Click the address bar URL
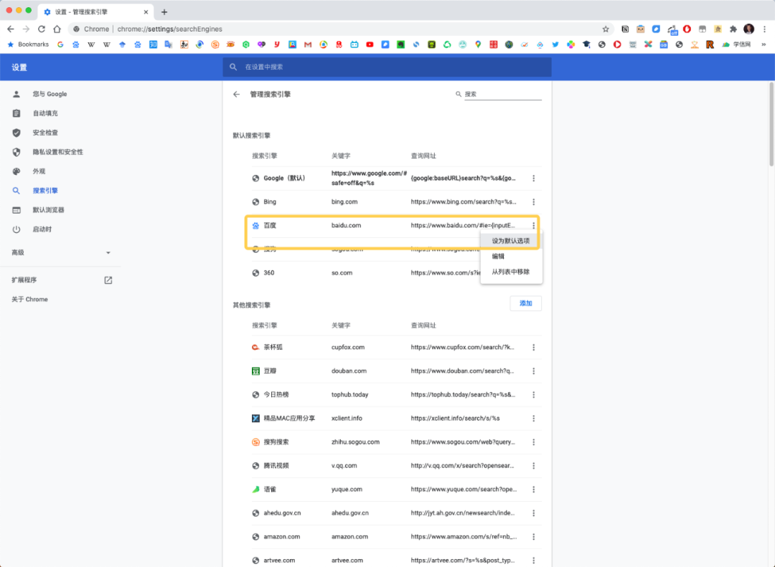The height and width of the screenshot is (567, 775). click(169, 29)
